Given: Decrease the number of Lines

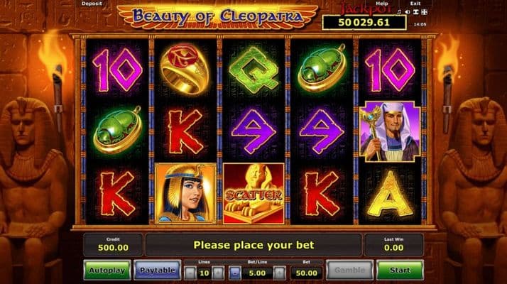Looking at the screenshot, I should point(190,273).
